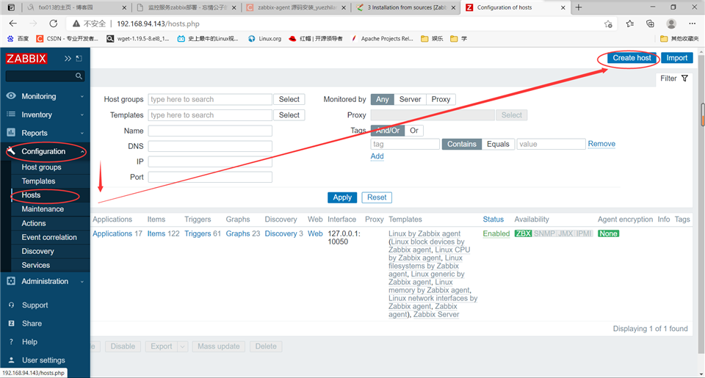Click the Reports chart icon
Viewport: 705px width, 378px height.
point(11,133)
